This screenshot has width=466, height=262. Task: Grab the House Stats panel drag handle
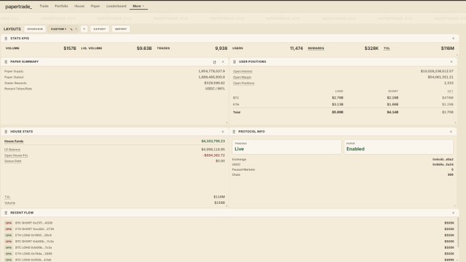click(6, 131)
